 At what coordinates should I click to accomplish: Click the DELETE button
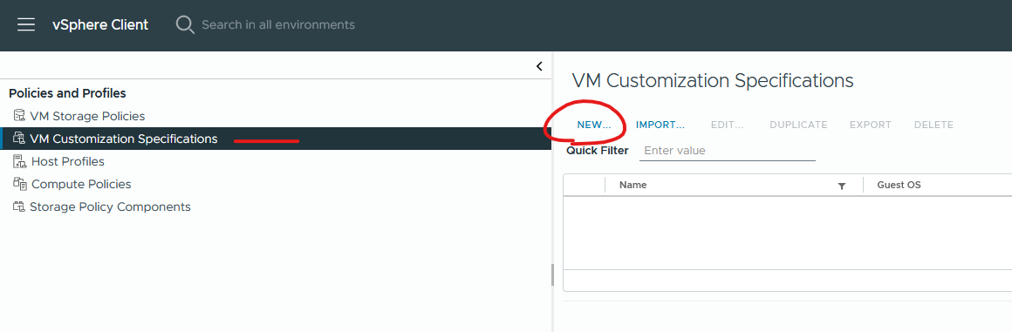933,125
